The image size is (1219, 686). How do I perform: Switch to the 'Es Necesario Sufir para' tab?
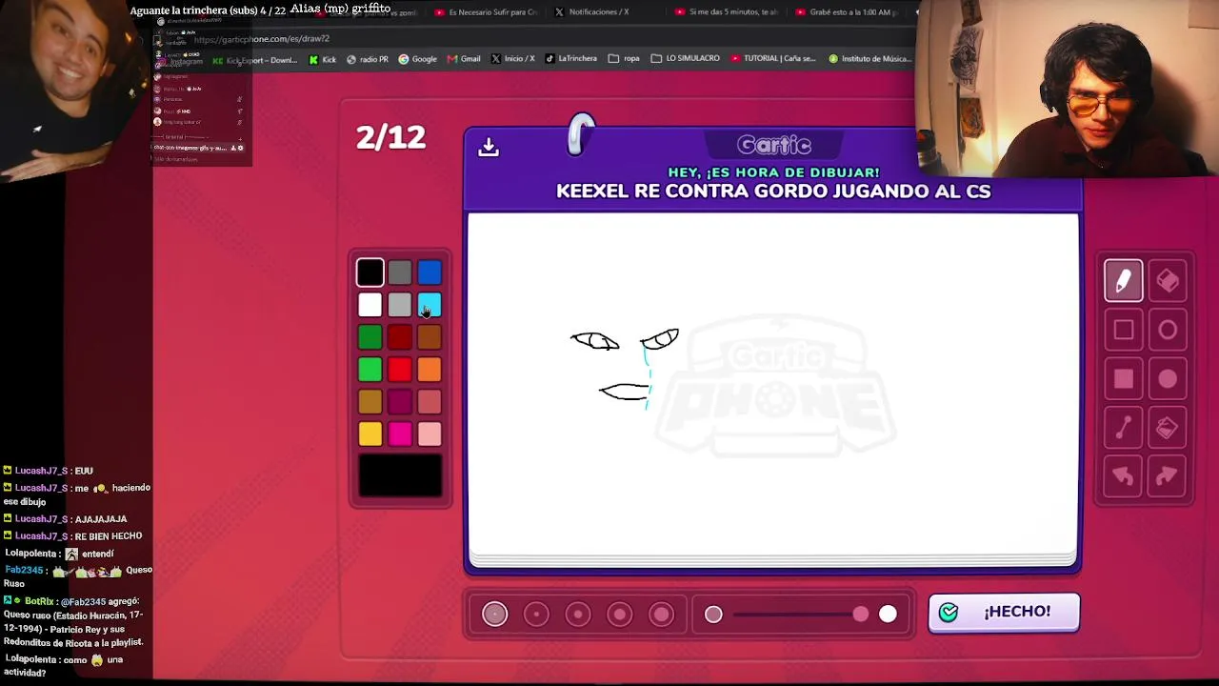486,12
